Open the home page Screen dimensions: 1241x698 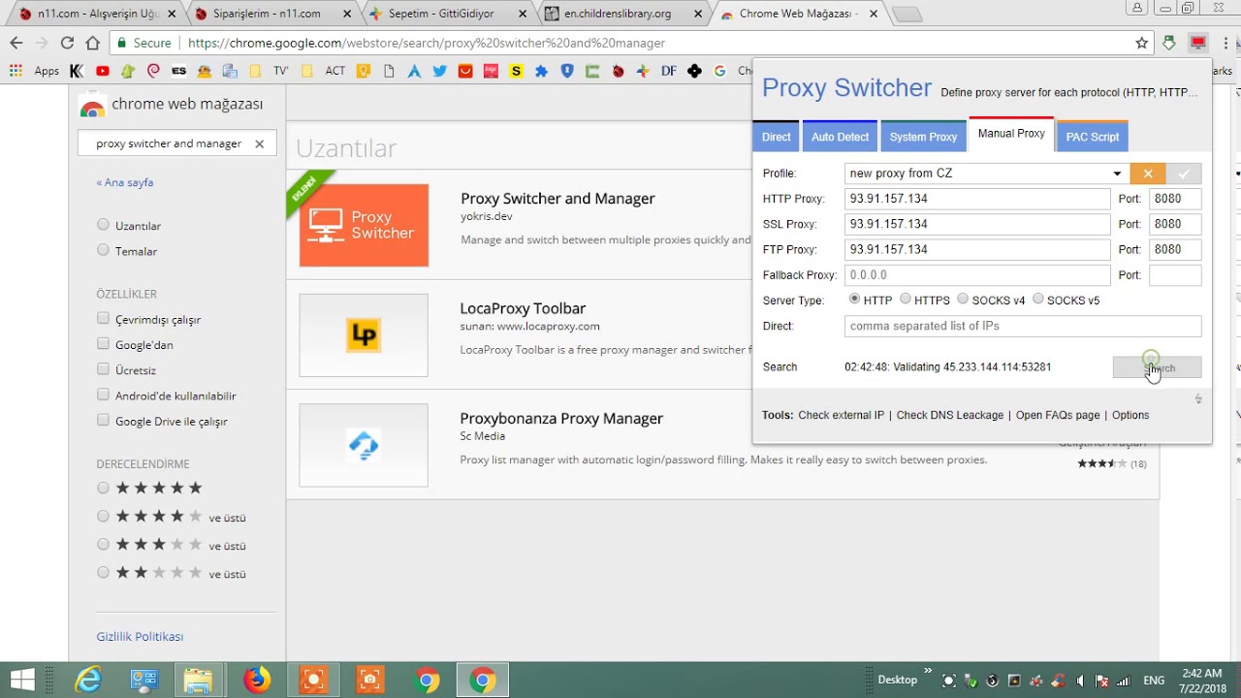(92, 43)
